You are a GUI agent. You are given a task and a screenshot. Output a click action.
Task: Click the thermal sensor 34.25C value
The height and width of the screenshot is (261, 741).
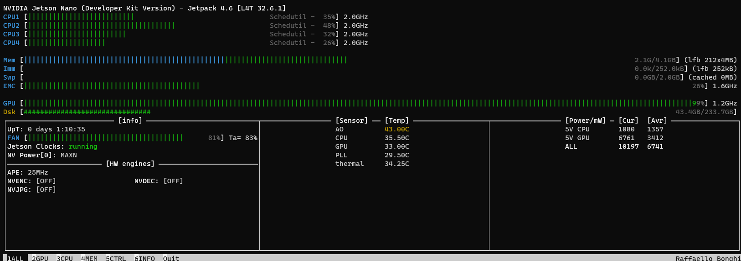click(x=397, y=164)
